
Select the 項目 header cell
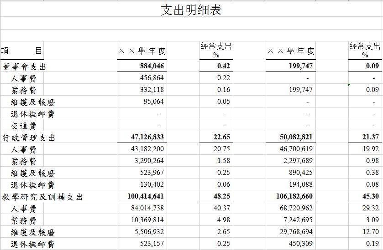point(21,51)
